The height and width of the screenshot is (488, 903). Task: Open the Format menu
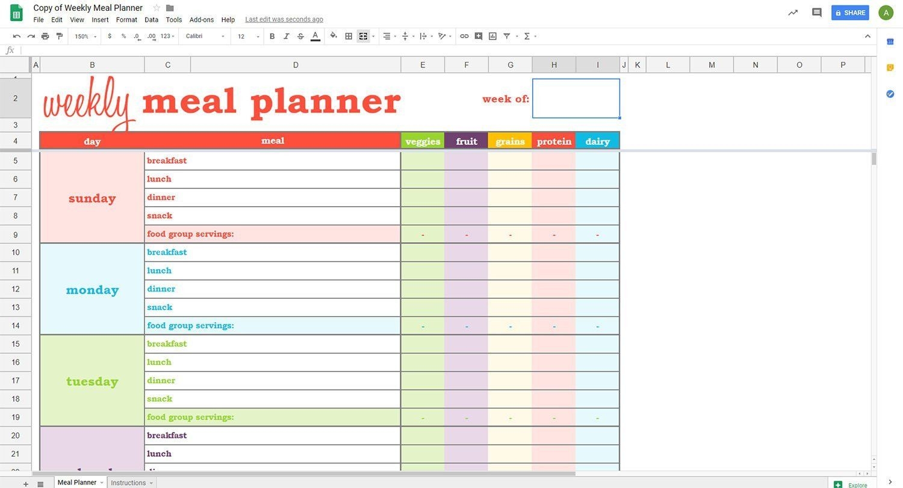(x=126, y=19)
